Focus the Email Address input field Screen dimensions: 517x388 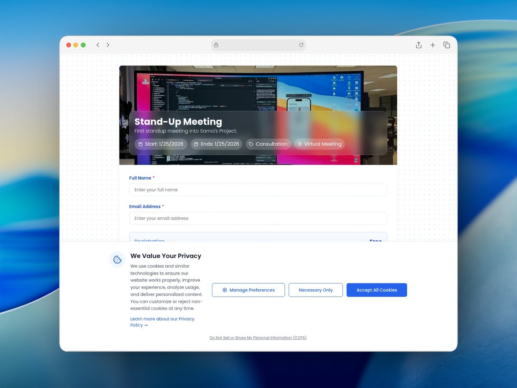coord(258,218)
